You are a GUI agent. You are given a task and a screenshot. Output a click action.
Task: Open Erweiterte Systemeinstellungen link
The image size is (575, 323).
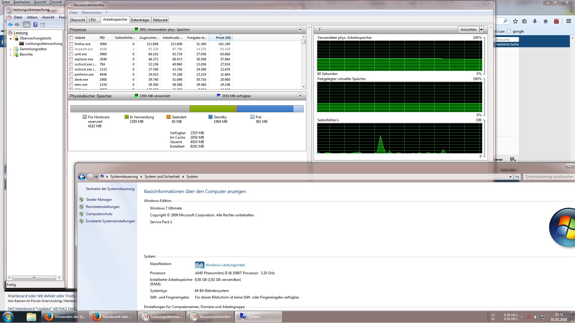pos(111,221)
